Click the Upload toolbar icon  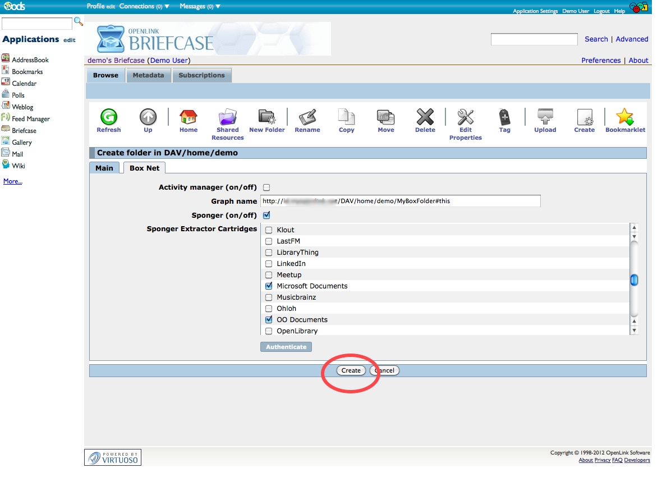point(545,117)
